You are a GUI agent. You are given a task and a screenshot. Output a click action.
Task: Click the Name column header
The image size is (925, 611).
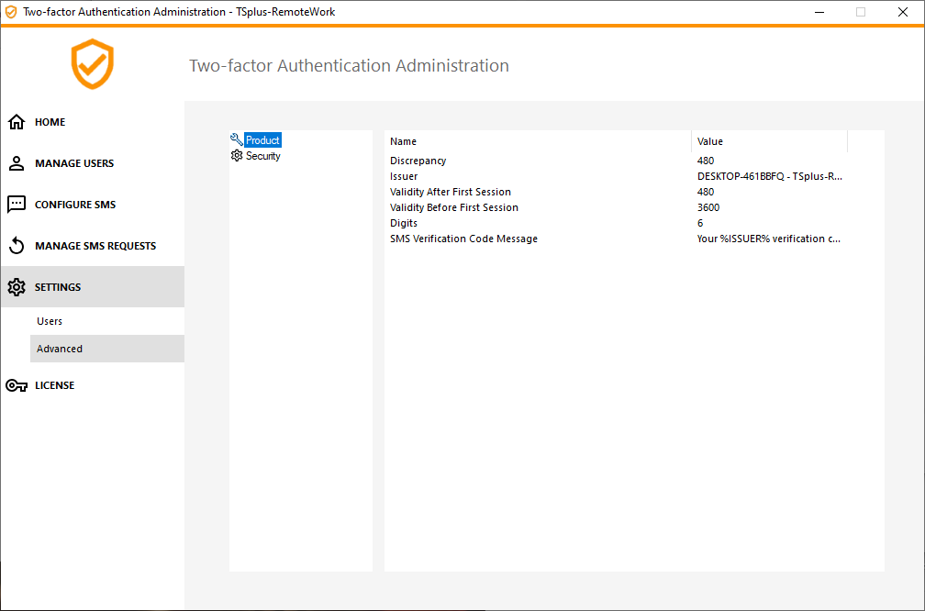pyautogui.click(x=403, y=140)
